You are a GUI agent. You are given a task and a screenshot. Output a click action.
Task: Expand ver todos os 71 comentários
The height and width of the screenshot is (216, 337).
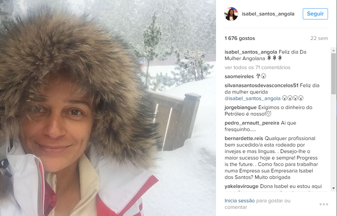257,67
